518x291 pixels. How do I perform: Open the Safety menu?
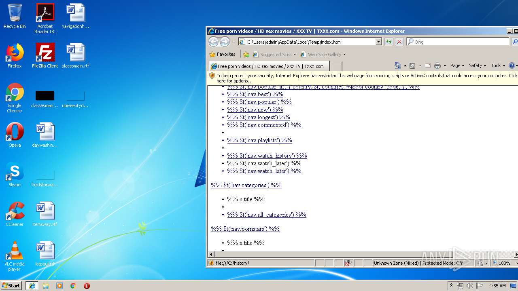point(478,65)
